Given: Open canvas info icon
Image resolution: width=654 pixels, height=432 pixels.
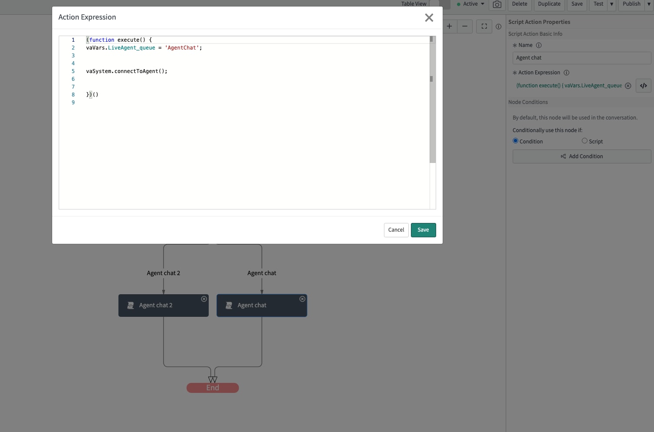Looking at the screenshot, I should pos(498,27).
